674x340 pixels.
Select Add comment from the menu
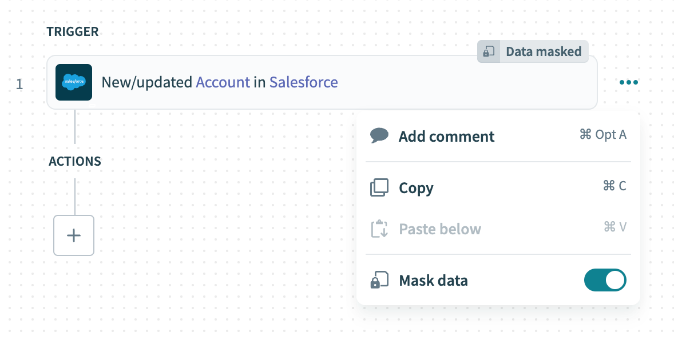pos(446,136)
